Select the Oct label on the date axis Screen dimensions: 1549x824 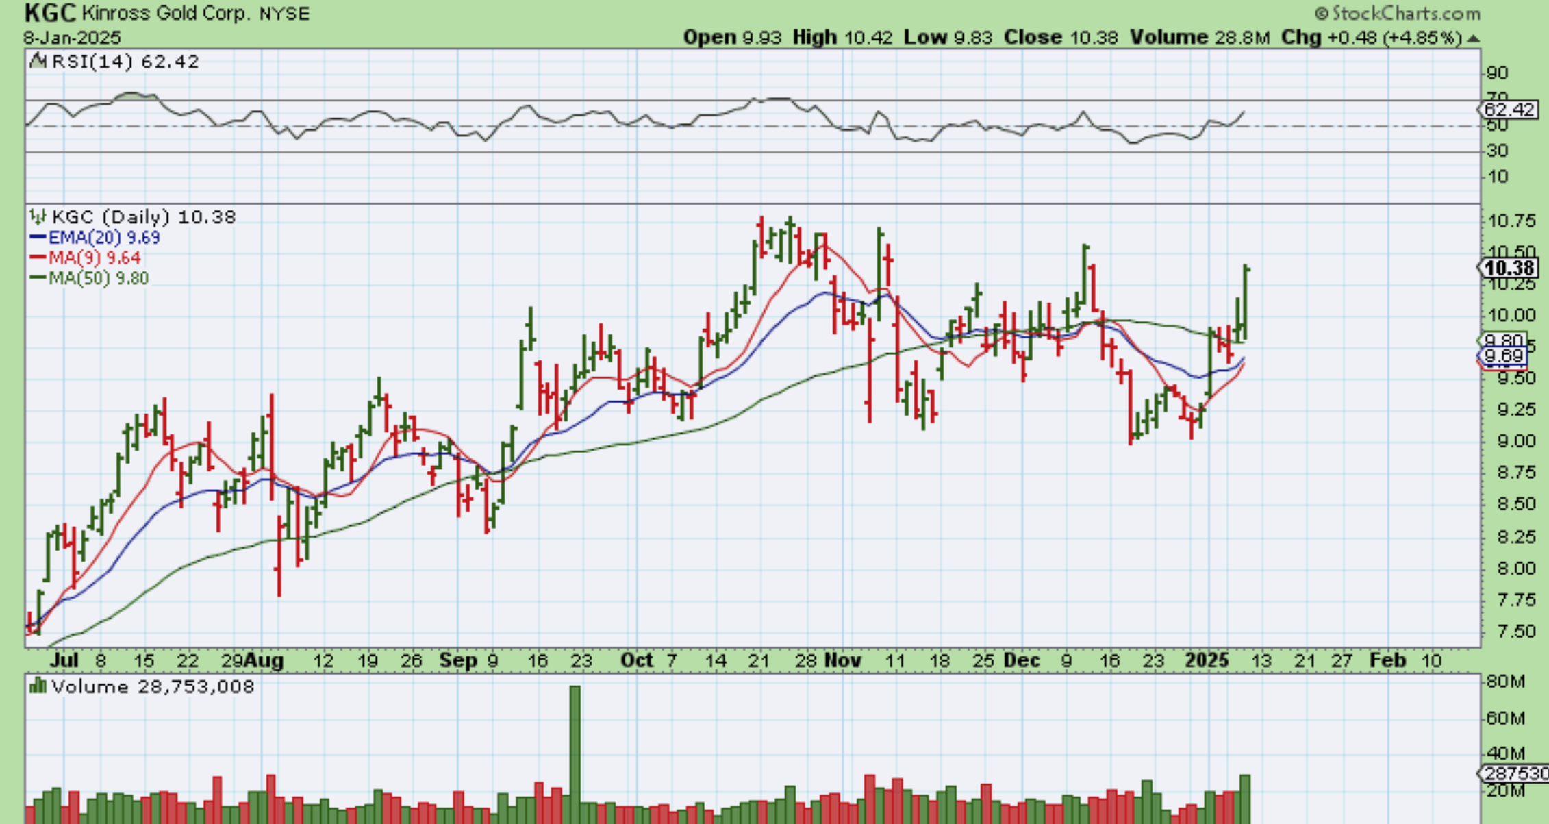pos(636,660)
